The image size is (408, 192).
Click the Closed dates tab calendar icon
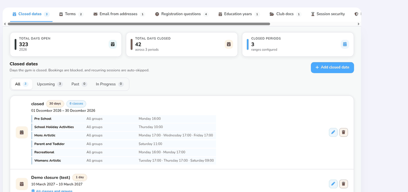(15, 14)
